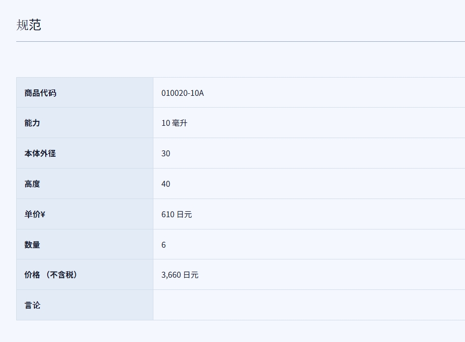
Task: Select the outer diameter value 30
Action: 166,154
